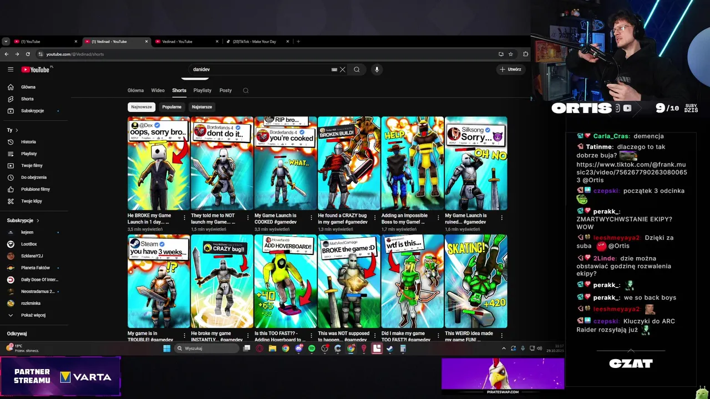Open the on-screen keyboard in search box

pos(334,69)
